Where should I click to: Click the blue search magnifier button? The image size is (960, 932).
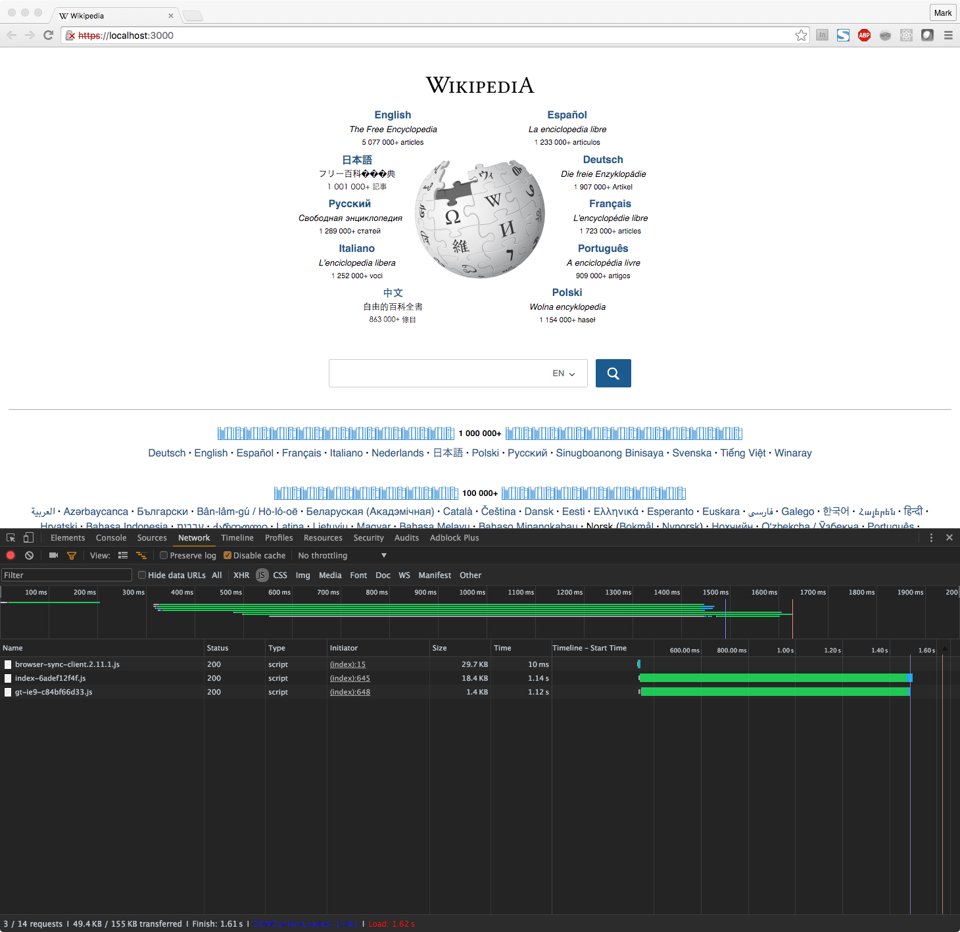(x=613, y=374)
